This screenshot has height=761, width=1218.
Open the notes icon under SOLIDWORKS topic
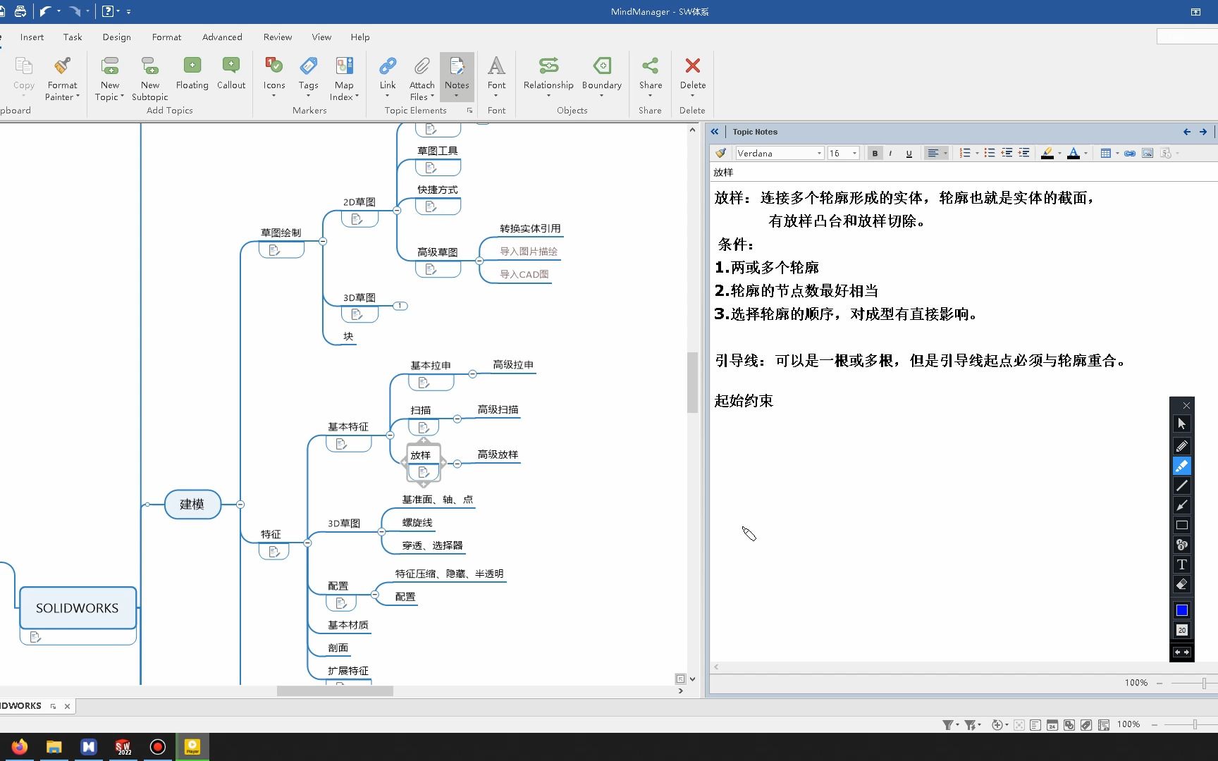[35, 637]
